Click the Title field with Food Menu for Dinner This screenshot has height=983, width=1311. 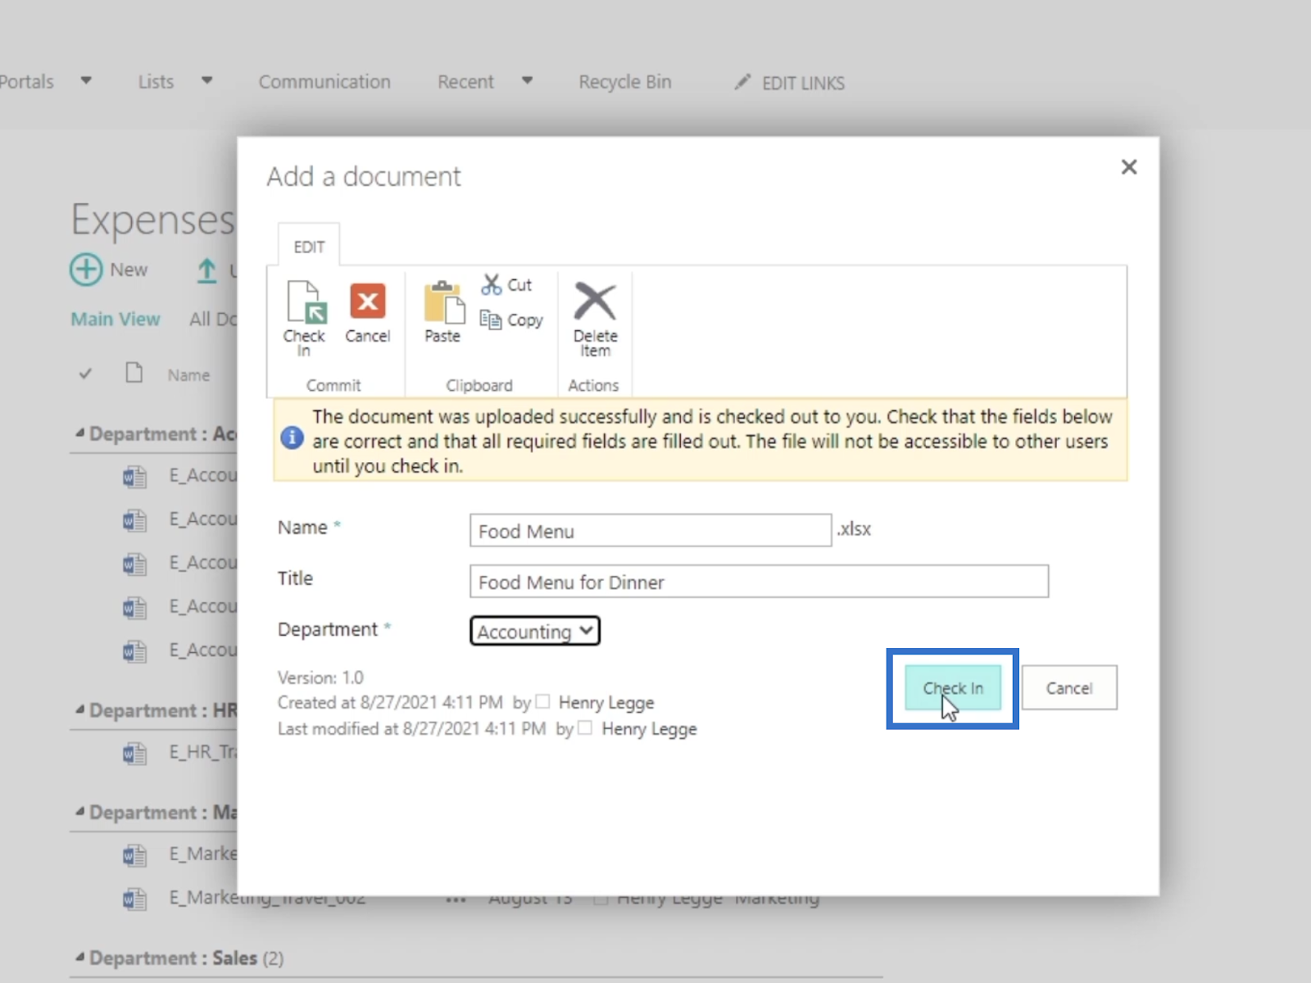coord(759,582)
